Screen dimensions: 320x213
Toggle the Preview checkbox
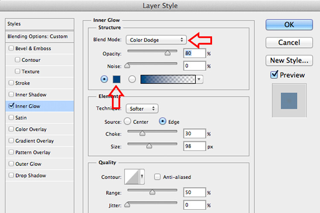[274, 75]
